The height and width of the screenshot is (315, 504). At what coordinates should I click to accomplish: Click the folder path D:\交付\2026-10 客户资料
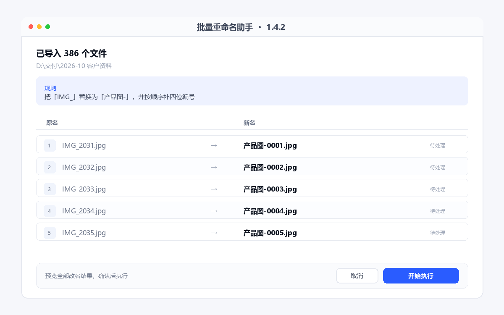(x=74, y=66)
